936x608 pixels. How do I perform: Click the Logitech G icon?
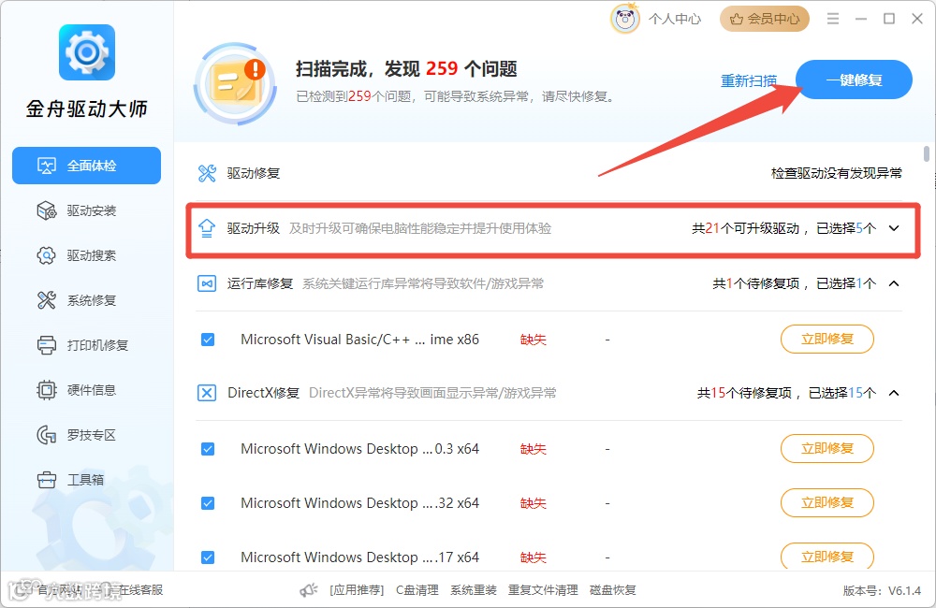pyautogui.click(x=47, y=435)
